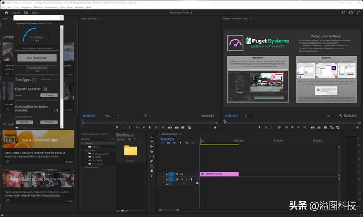Select the Slip tool
363x217 pixels.
point(151,156)
